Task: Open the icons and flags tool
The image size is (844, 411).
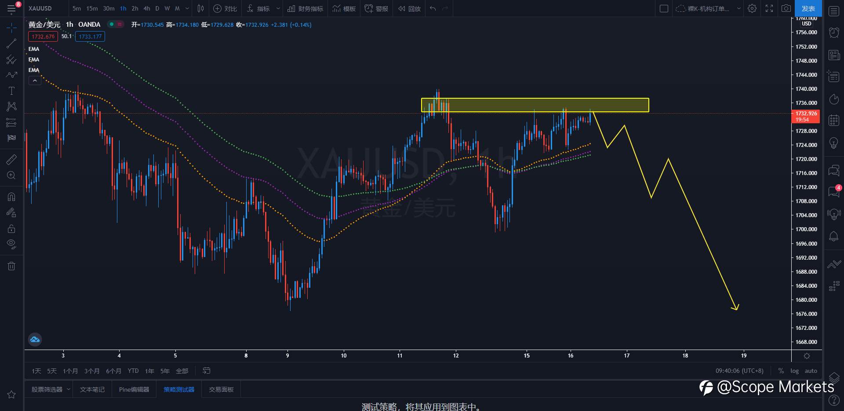Action: click(11, 138)
